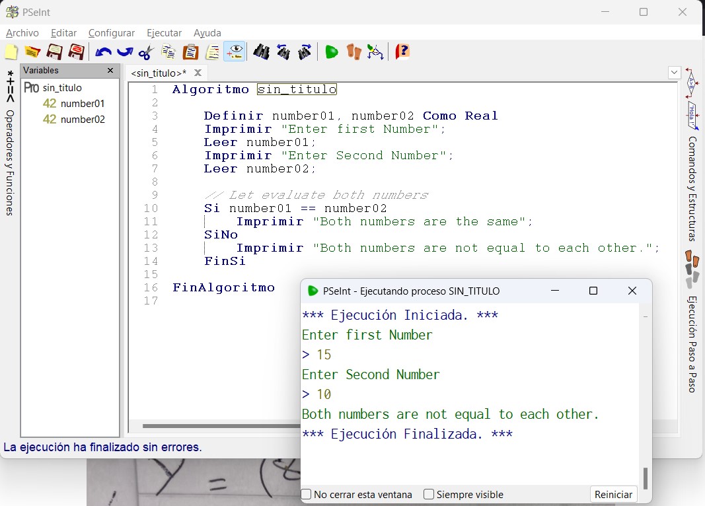Screen dimensions: 705x506
Task: Open the Configurar menu
Action: (112, 33)
